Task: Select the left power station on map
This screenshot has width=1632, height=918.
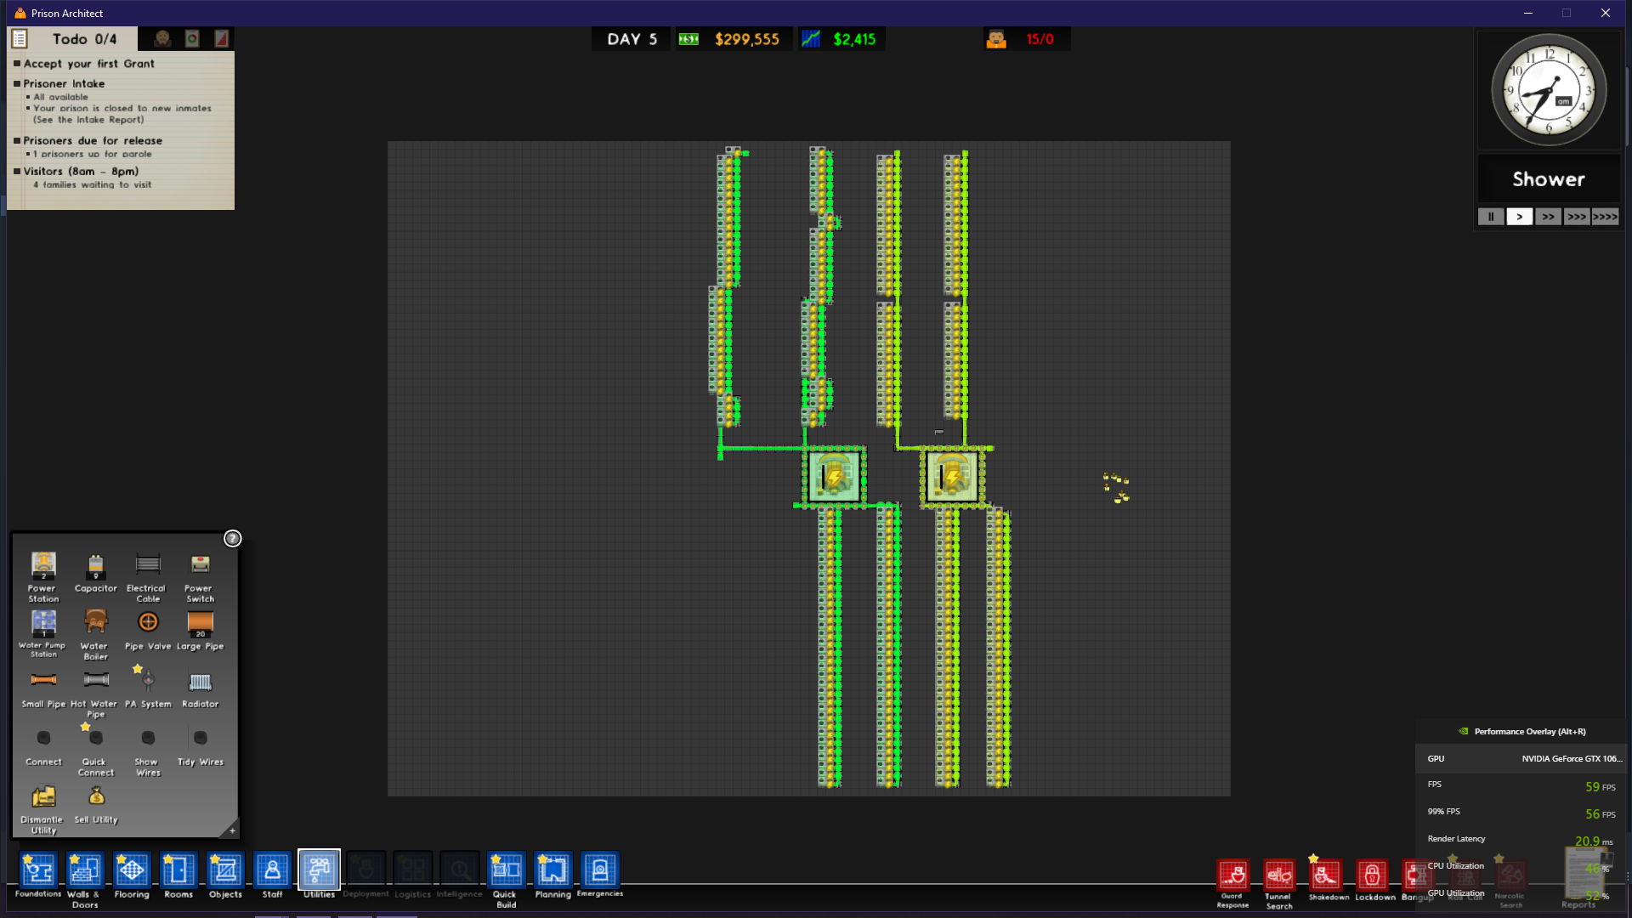Action: click(834, 476)
